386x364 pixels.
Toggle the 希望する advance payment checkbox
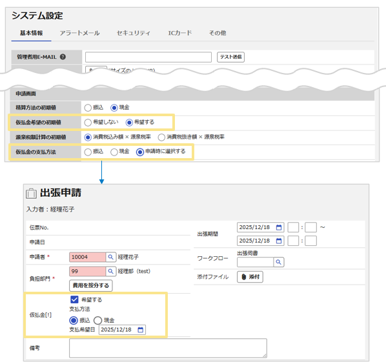coord(74,299)
